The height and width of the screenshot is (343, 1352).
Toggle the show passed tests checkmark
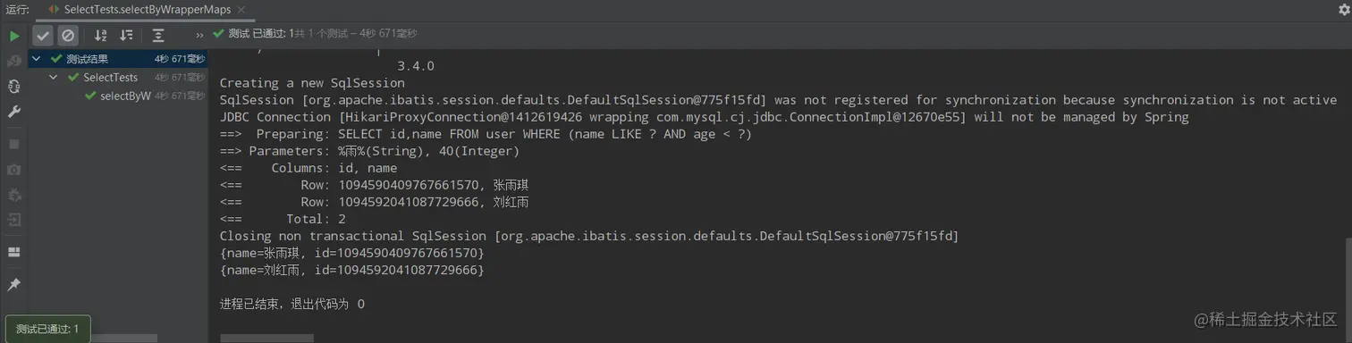tap(42, 36)
